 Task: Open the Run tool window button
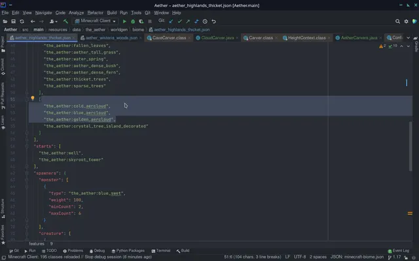pos(30,251)
